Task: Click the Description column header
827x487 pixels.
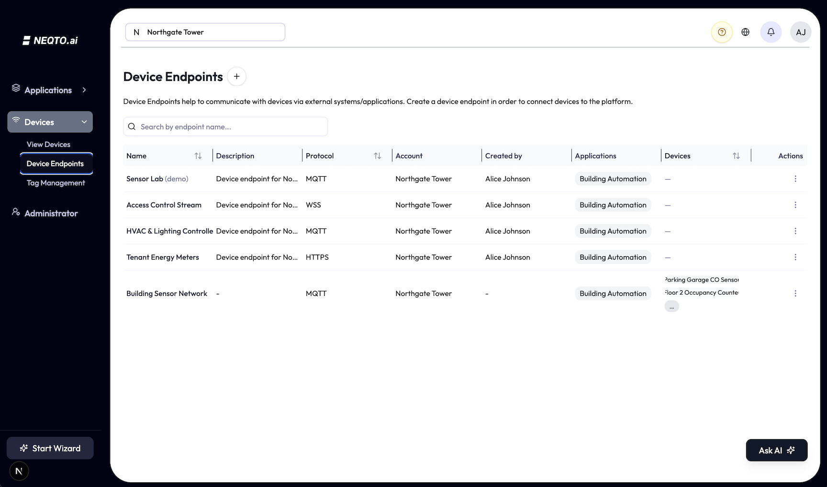Action: 235,156
